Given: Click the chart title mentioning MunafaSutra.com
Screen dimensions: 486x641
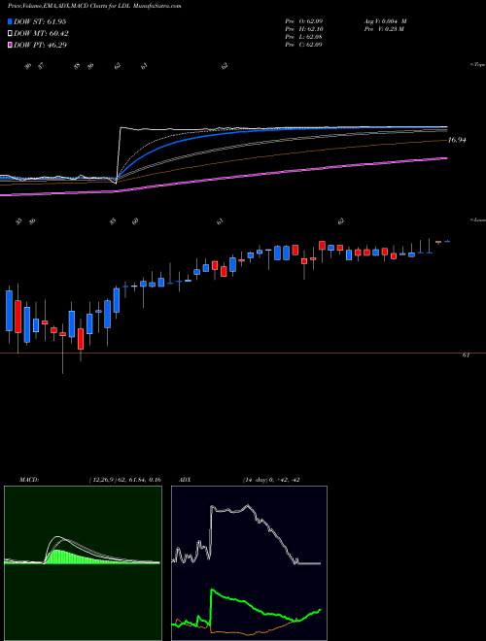Looking at the screenshot, I should click(x=94, y=6).
